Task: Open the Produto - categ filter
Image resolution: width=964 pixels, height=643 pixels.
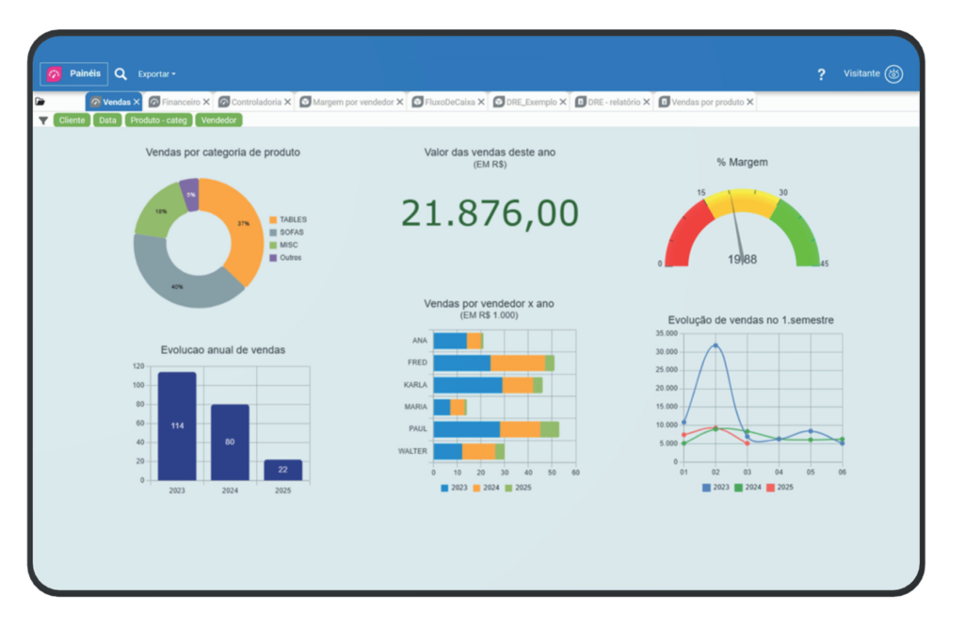Action: pyautogui.click(x=158, y=121)
